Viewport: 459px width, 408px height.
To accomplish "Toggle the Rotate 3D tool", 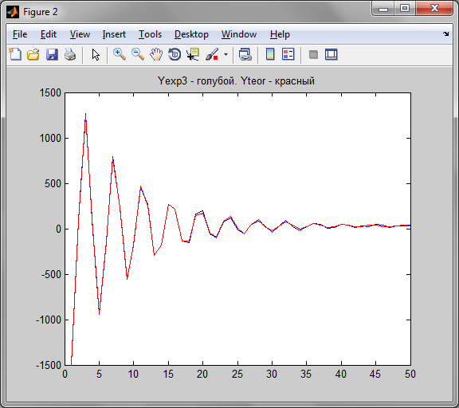I will click(175, 54).
